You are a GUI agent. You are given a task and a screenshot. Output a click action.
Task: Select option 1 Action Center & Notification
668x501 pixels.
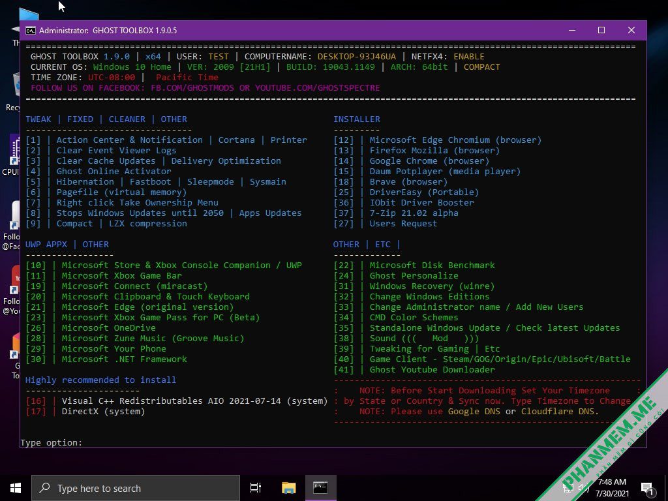(x=166, y=140)
